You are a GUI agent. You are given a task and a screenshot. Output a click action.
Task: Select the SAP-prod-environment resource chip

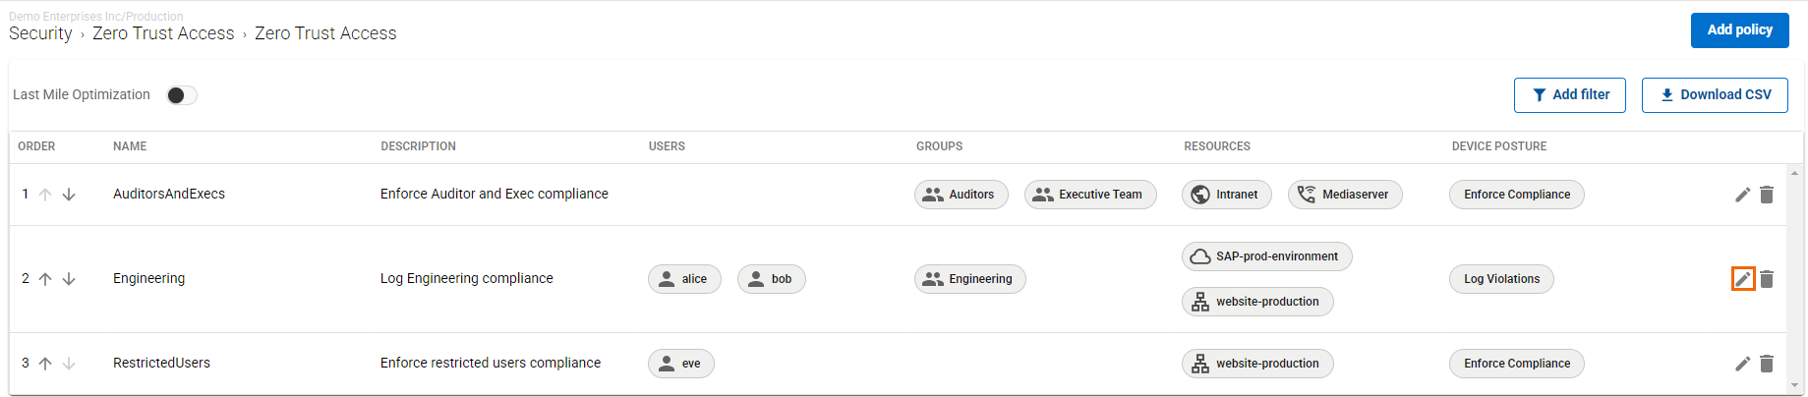(x=1266, y=256)
